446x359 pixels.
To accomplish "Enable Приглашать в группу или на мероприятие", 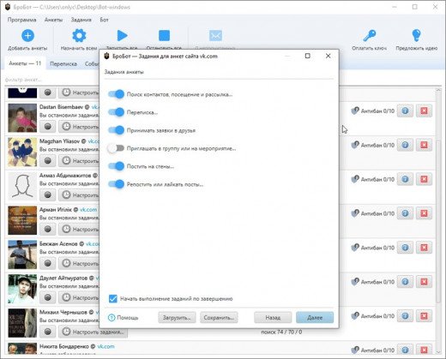I will (x=116, y=148).
